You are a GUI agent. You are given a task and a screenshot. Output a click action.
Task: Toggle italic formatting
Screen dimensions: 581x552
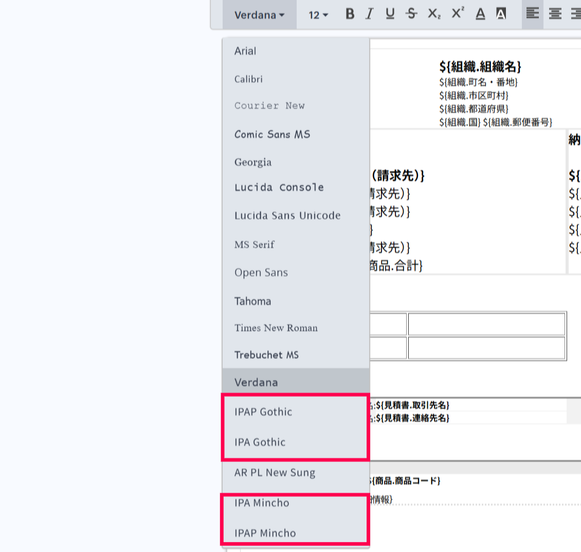[369, 14]
